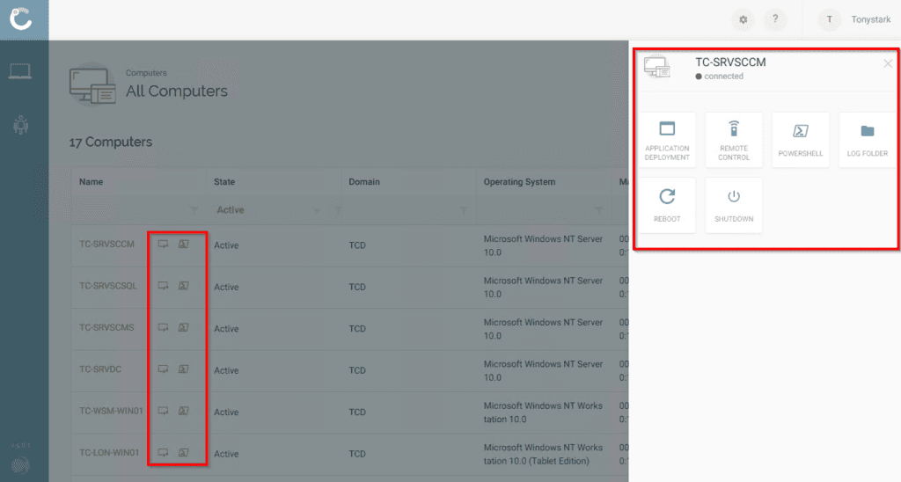This screenshot has height=482, width=901.
Task: Click the State column filter funnel
Action: pos(339,211)
